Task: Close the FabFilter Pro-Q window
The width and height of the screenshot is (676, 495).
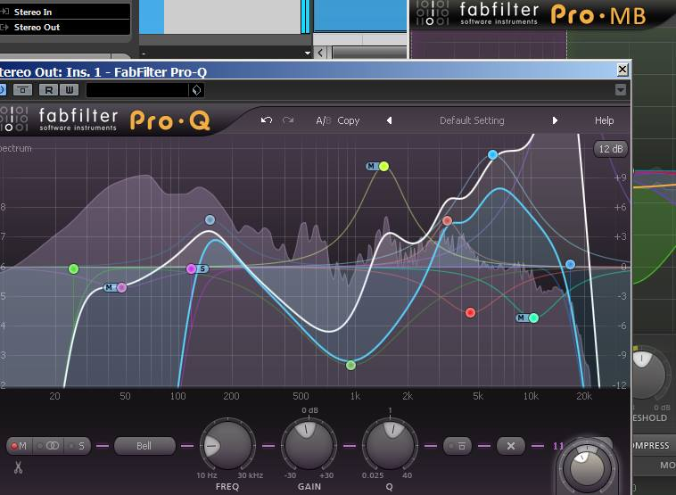Action: pyautogui.click(x=622, y=70)
